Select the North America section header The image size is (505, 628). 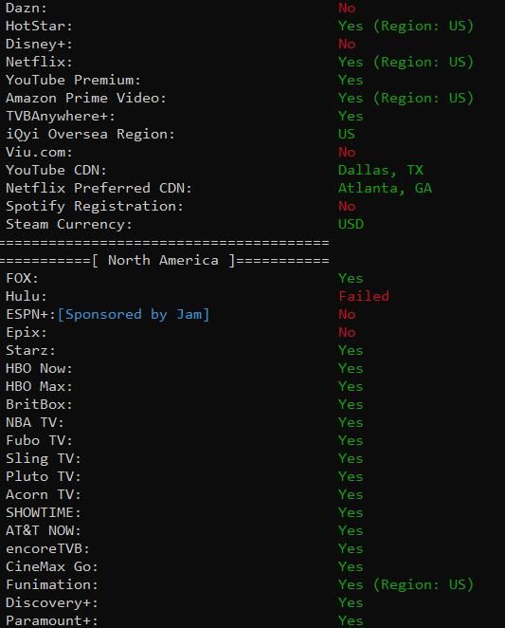pos(164,260)
